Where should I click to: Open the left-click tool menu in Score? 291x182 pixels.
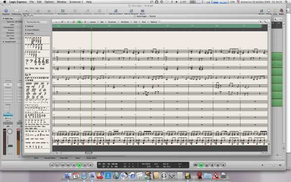click(x=261, y=22)
